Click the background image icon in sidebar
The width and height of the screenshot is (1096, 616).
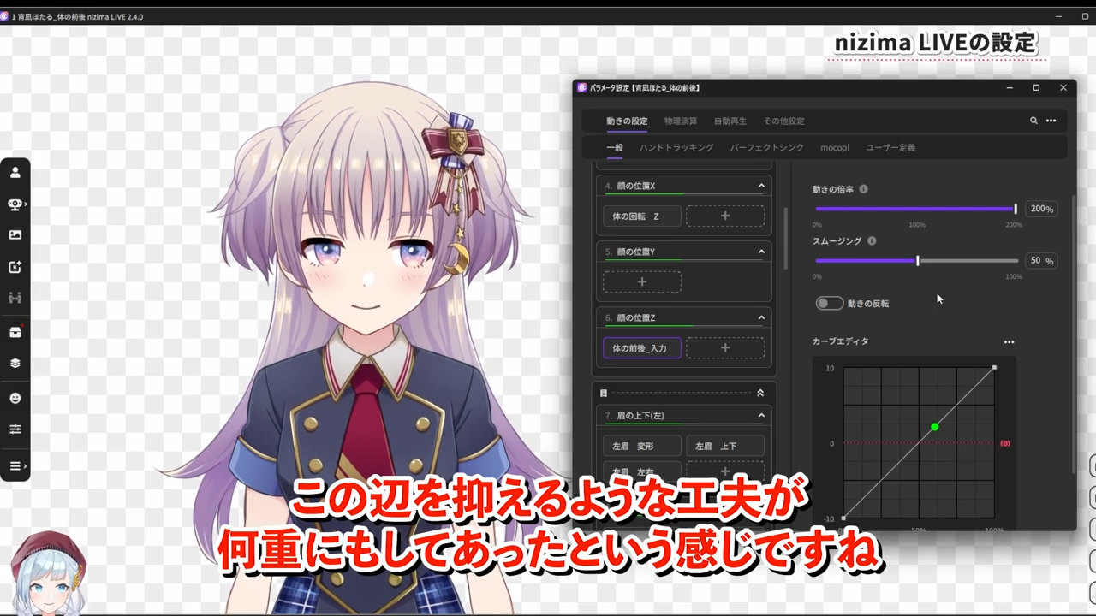pyautogui.click(x=15, y=235)
